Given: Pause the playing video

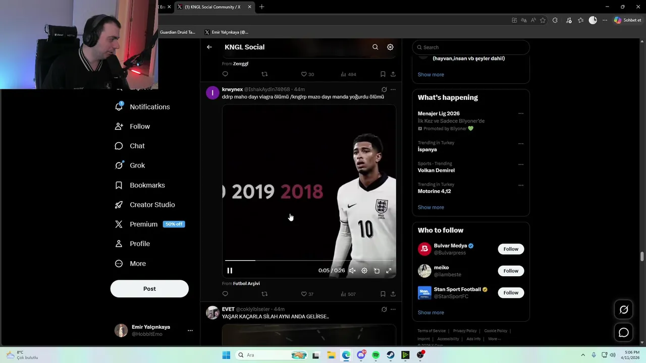Looking at the screenshot, I should point(230,271).
